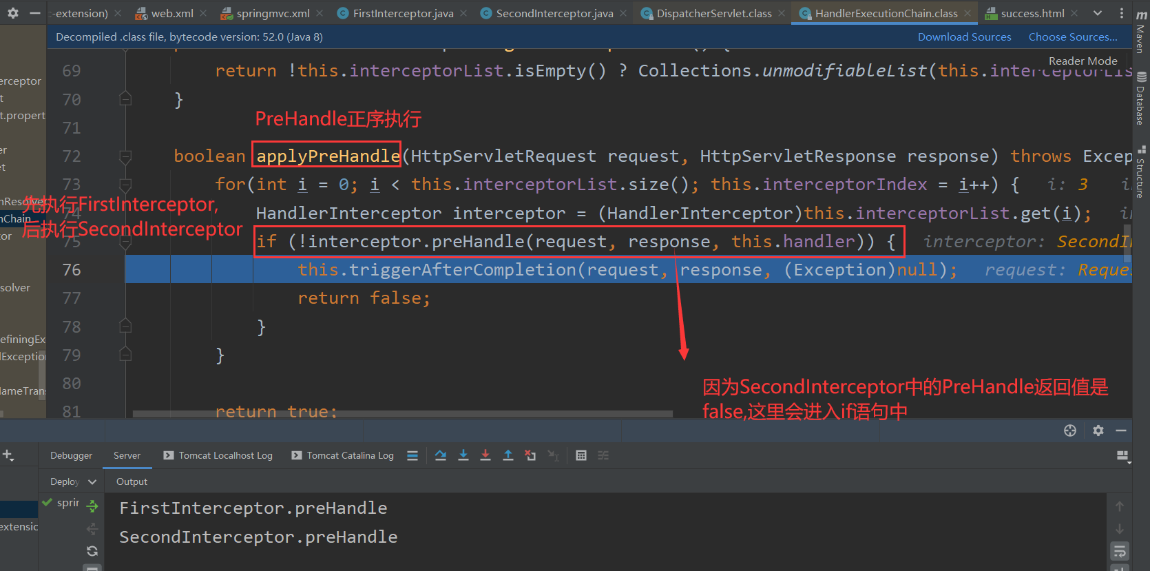Image resolution: width=1150 pixels, height=571 pixels.
Task: Open the Tomcat Localhost Log tab
Action: (218, 455)
